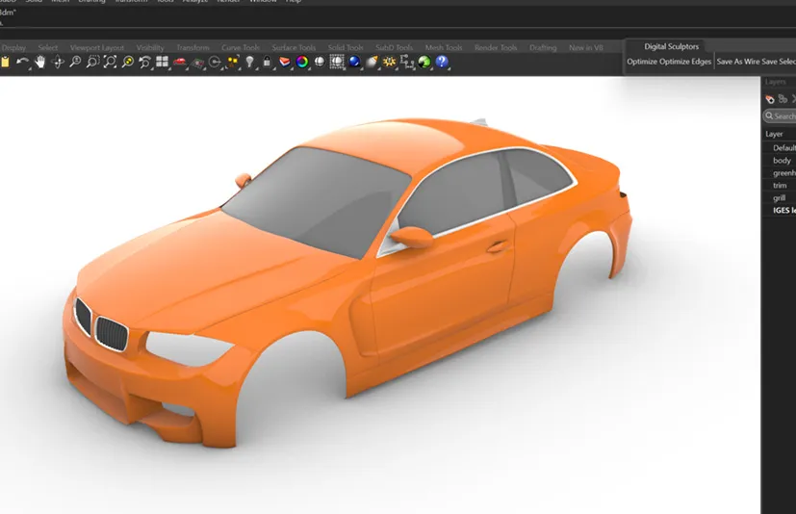Open the Visibility toolbar tab
The height and width of the screenshot is (514, 796).
pos(150,47)
